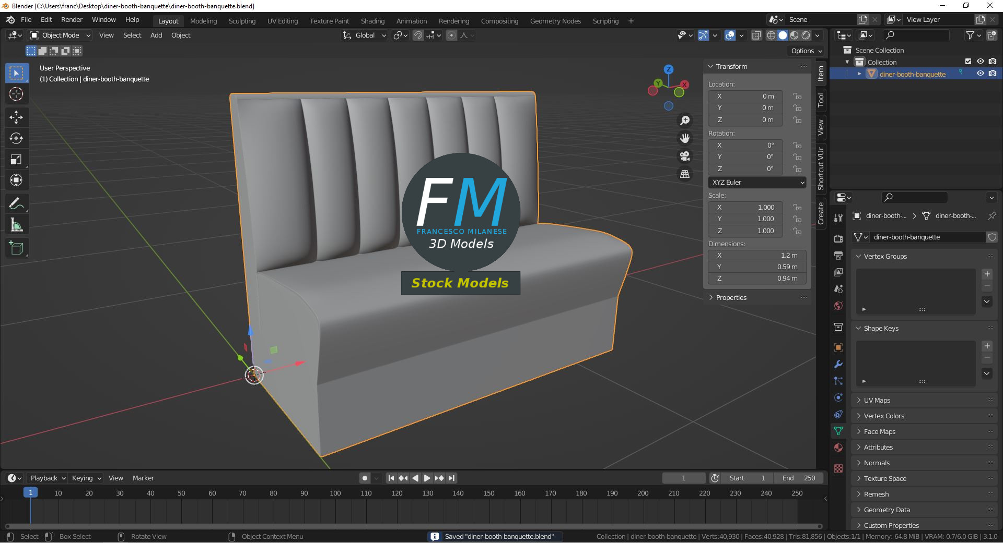Click the End frame 250 field

pyautogui.click(x=799, y=478)
